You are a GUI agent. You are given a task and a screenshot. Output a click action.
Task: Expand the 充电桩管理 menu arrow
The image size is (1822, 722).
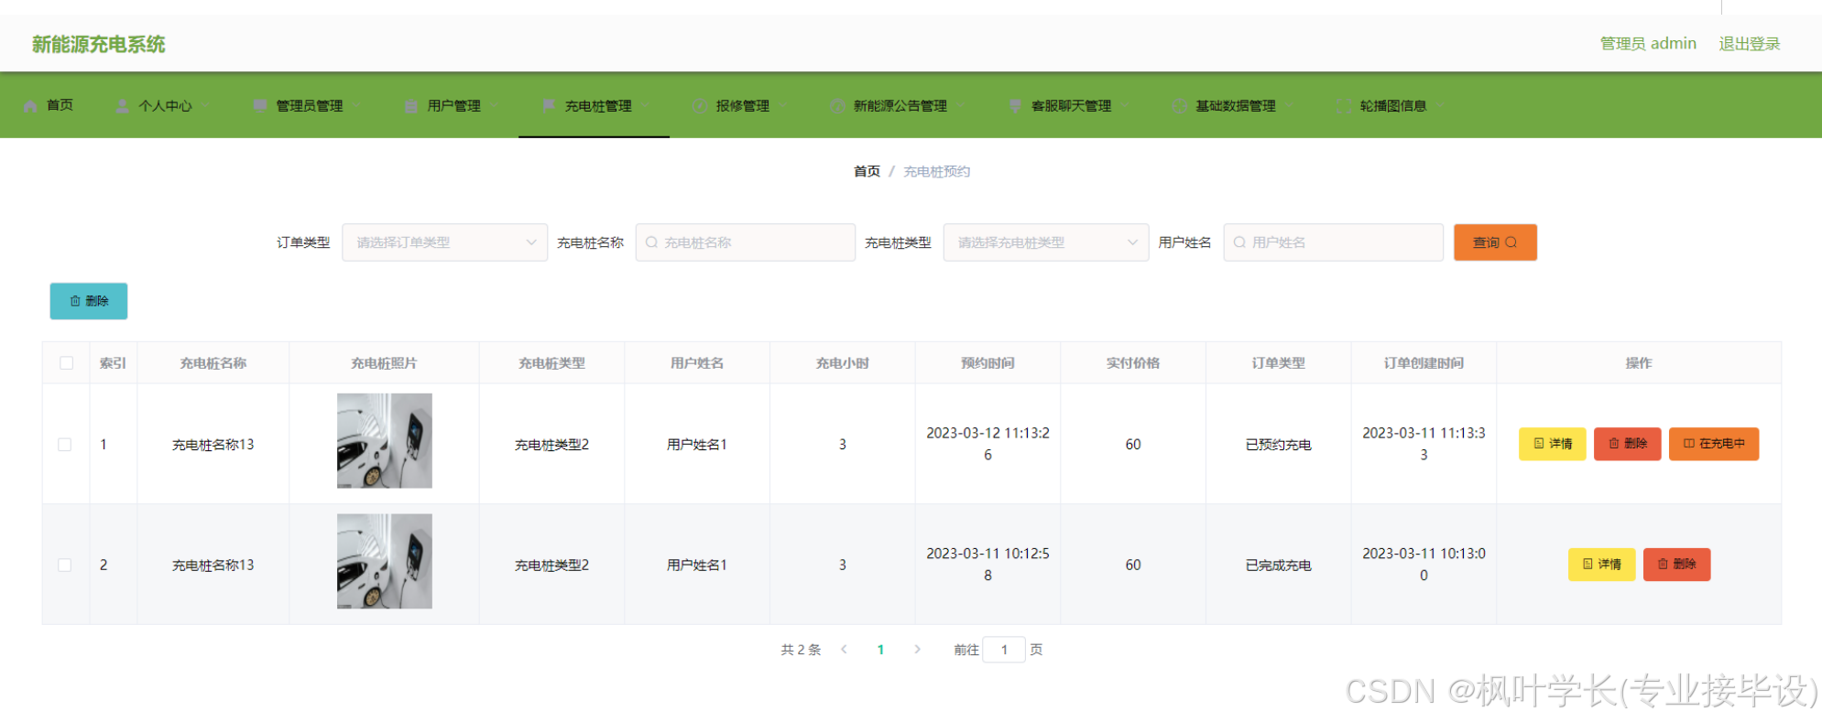point(646,106)
